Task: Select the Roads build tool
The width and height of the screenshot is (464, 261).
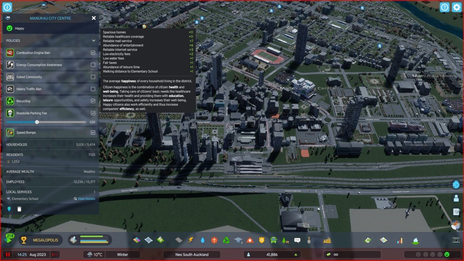Action: pyautogui.click(x=179, y=240)
